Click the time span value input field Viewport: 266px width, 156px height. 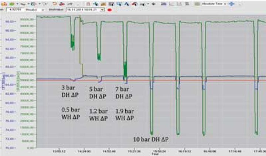(15, 10)
